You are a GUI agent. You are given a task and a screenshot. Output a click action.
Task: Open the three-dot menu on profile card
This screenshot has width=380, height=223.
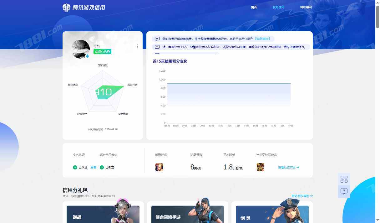137,46
